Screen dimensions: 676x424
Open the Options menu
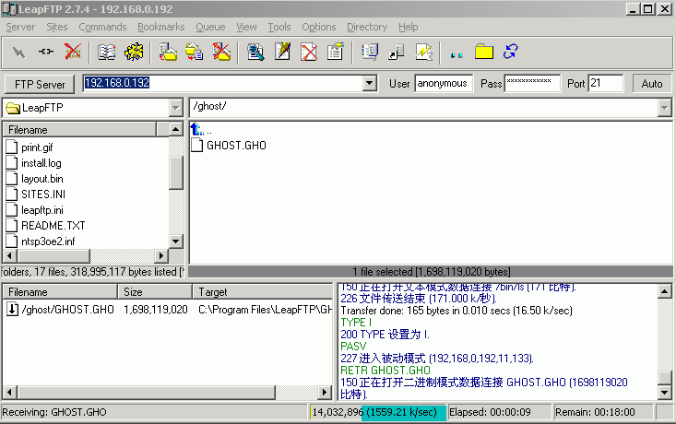(x=318, y=27)
